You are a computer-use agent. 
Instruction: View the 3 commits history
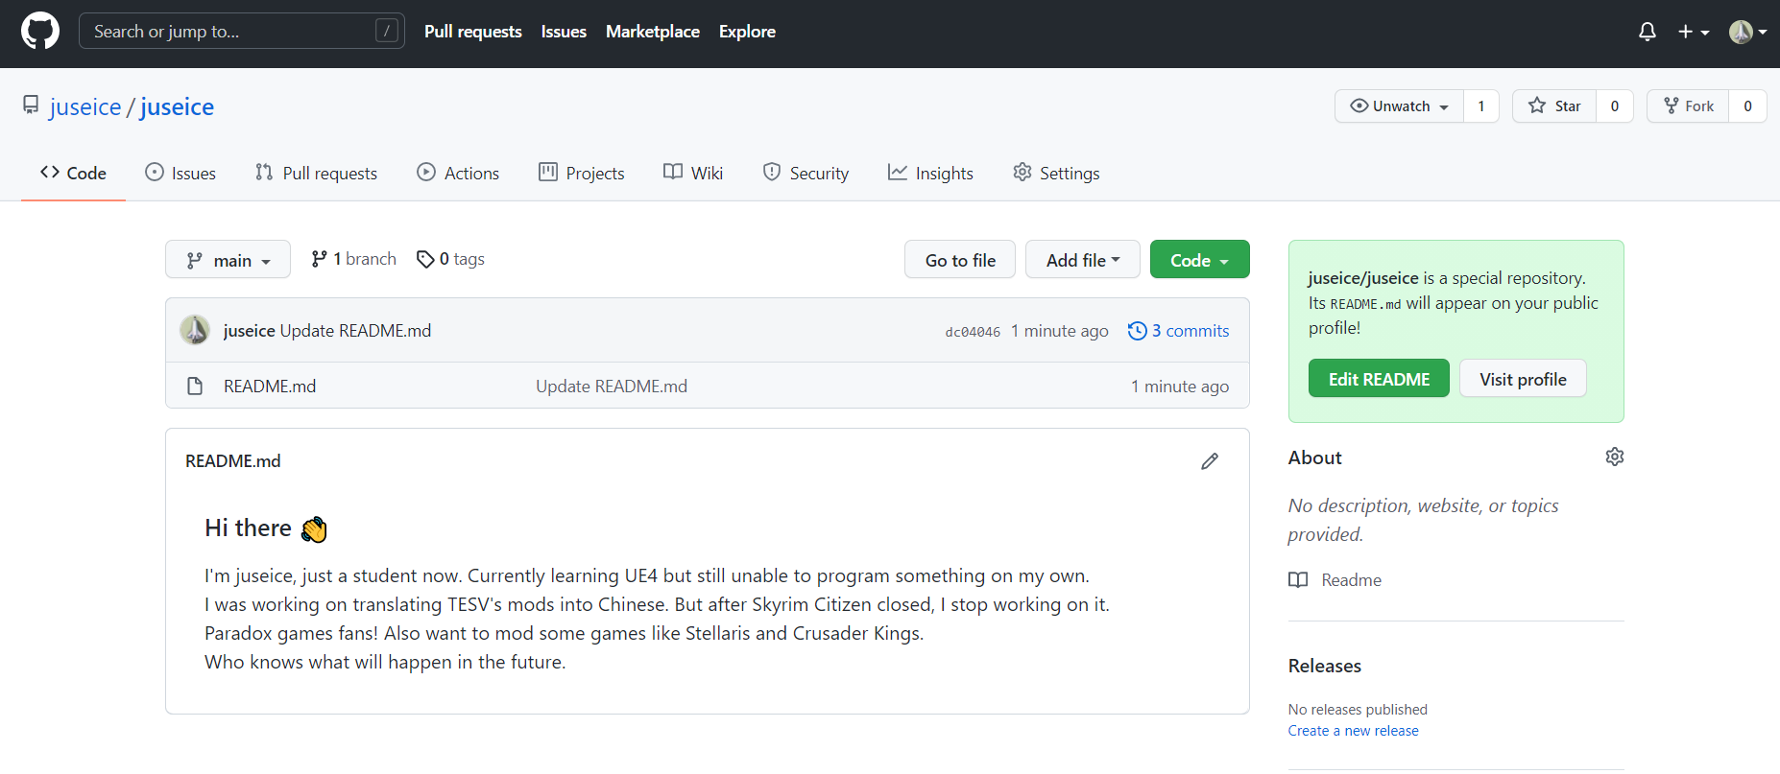click(1178, 331)
